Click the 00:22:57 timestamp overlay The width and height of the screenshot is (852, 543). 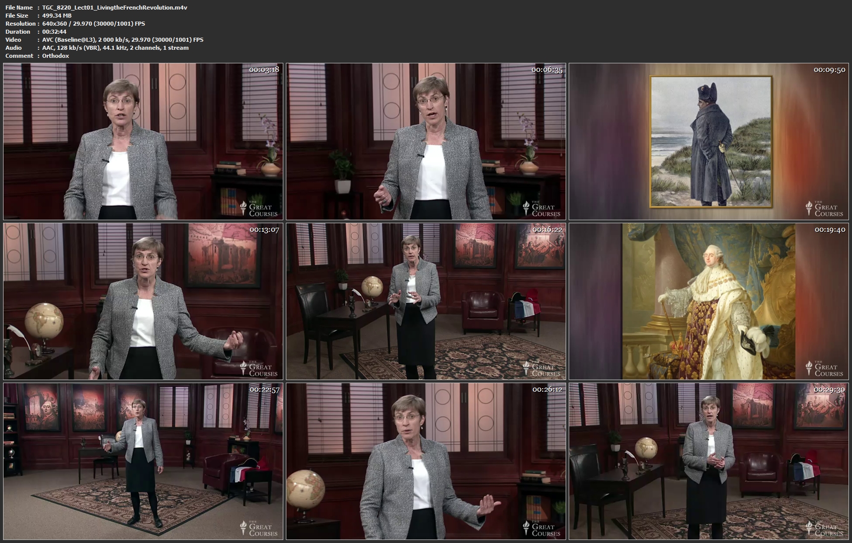[x=264, y=390]
